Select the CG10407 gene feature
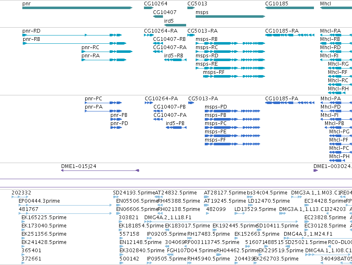This screenshot has height=265, width=352. pos(158,17)
